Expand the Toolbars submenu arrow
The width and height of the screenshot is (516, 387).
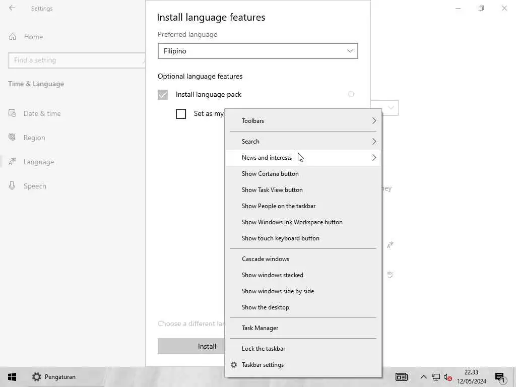[374, 121]
